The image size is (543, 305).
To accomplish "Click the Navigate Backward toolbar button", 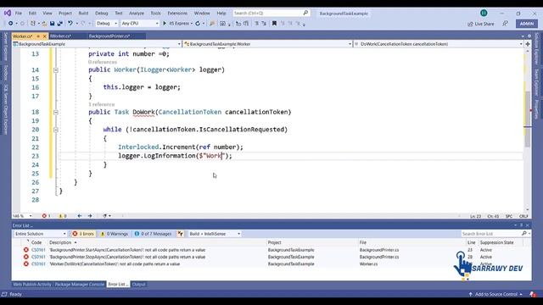I will [11, 24].
